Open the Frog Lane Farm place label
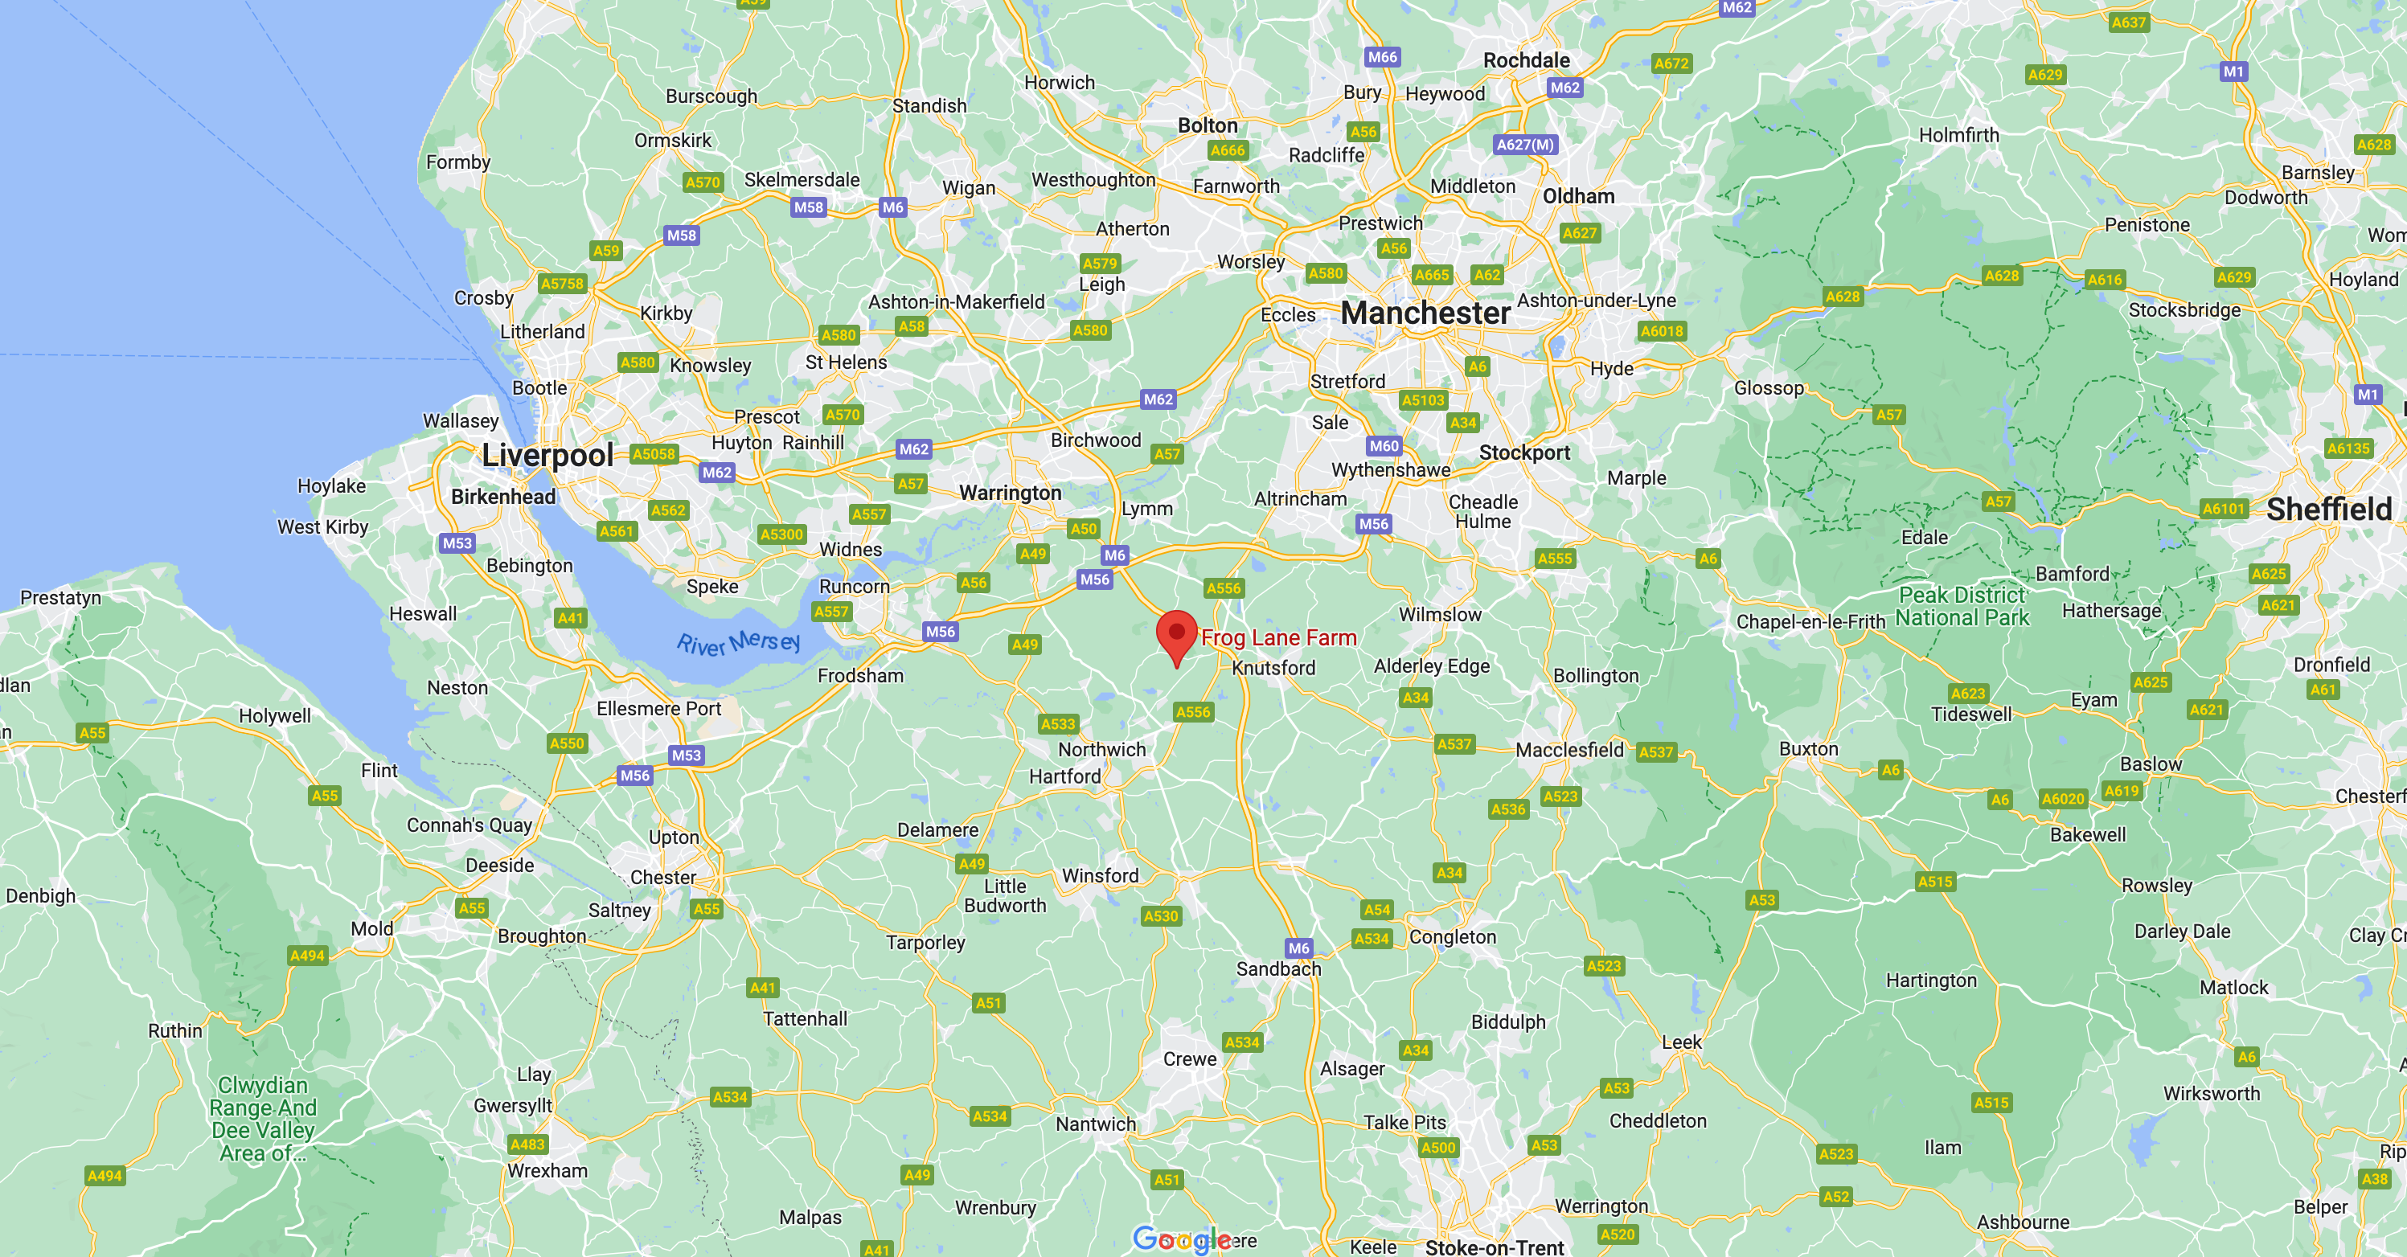Screen dimensions: 2407x1257 pos(1278,638)
